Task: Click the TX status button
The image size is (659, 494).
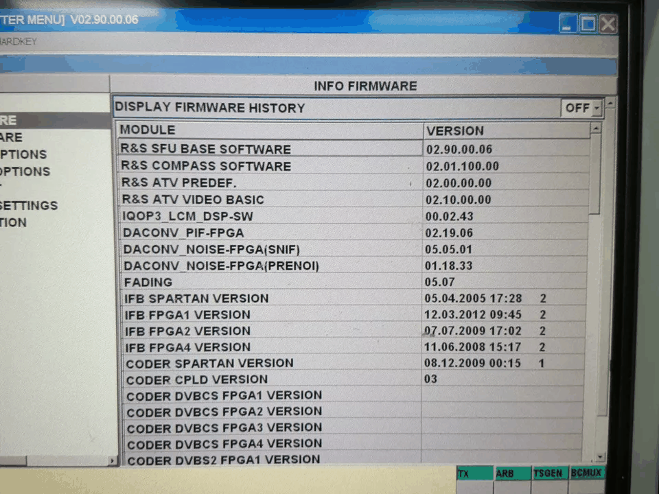Action: [474, 473]
